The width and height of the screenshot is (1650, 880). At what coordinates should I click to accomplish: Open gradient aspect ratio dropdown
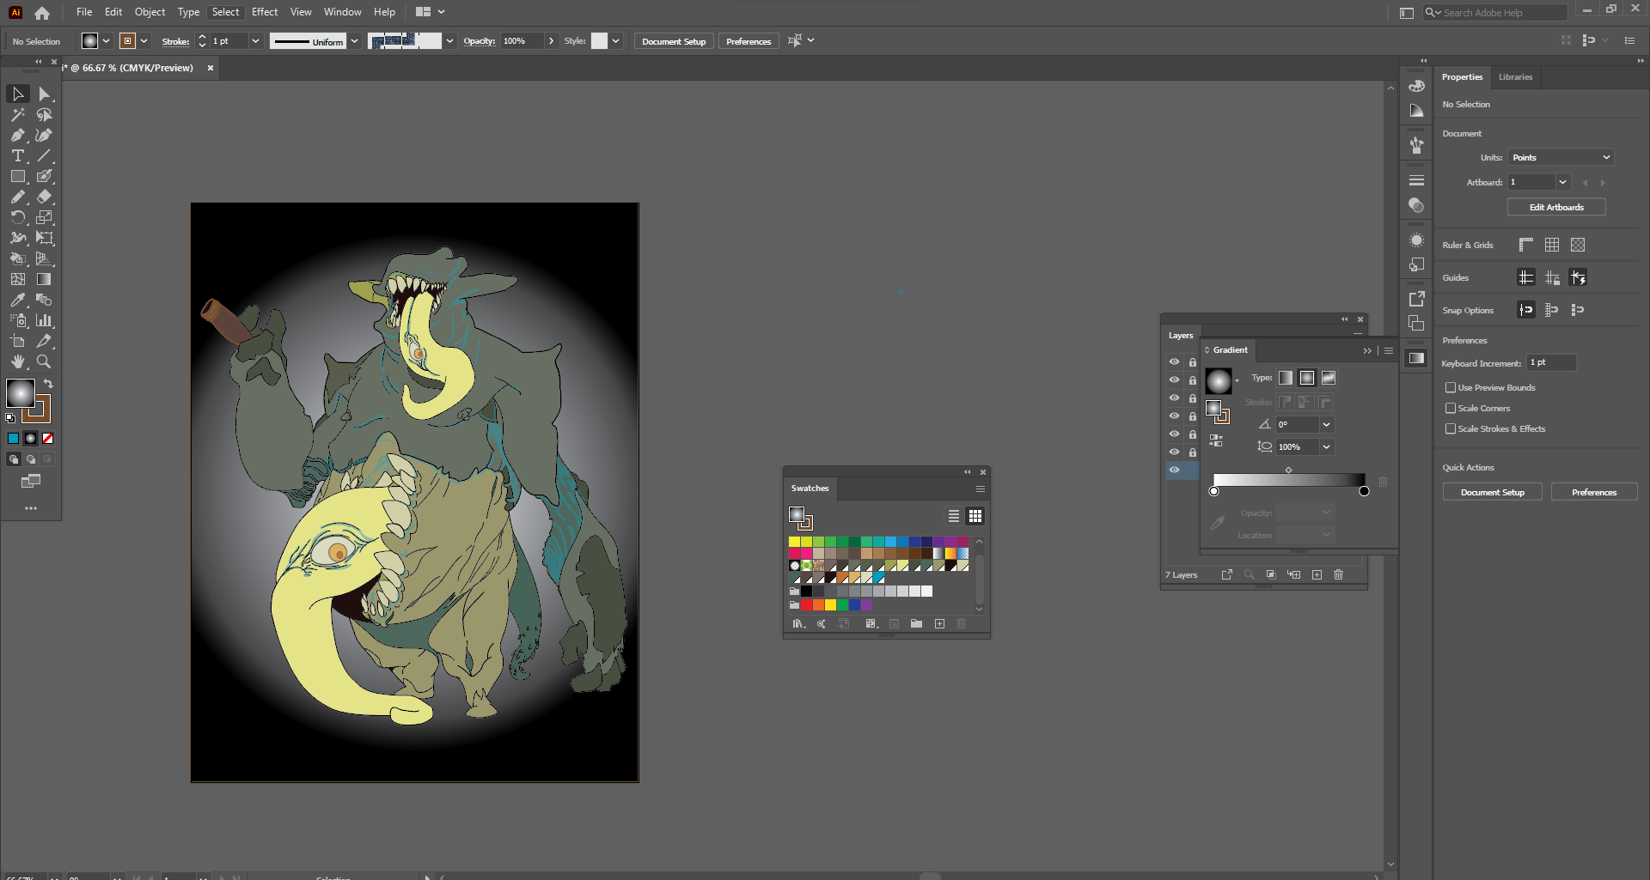click(1326, 446)
